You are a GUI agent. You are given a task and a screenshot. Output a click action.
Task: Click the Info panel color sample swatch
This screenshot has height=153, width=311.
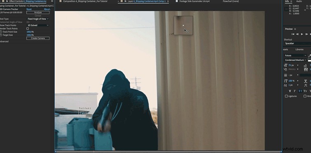(x=286, y=9)
